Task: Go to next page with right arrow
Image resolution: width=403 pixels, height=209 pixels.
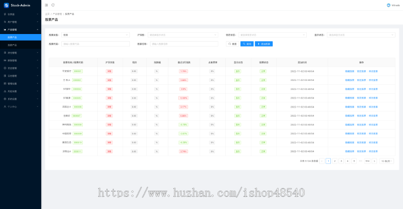Action: click(x=374, y=161)
